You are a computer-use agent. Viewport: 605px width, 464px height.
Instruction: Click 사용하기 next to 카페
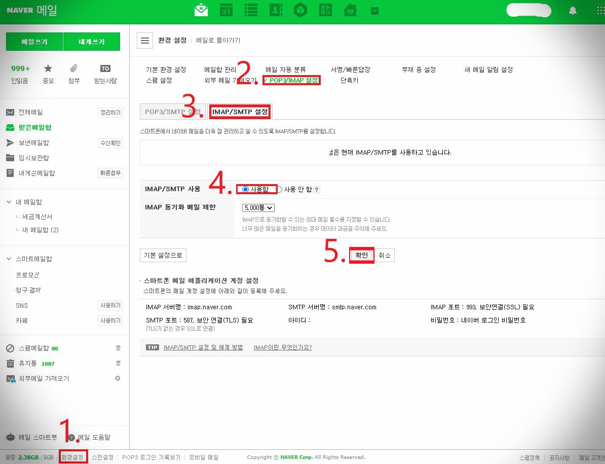click(x=110, y=320)
